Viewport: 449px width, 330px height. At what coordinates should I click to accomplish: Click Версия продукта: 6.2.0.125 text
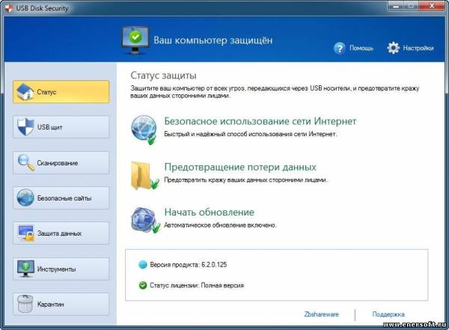tap(189, 265)
